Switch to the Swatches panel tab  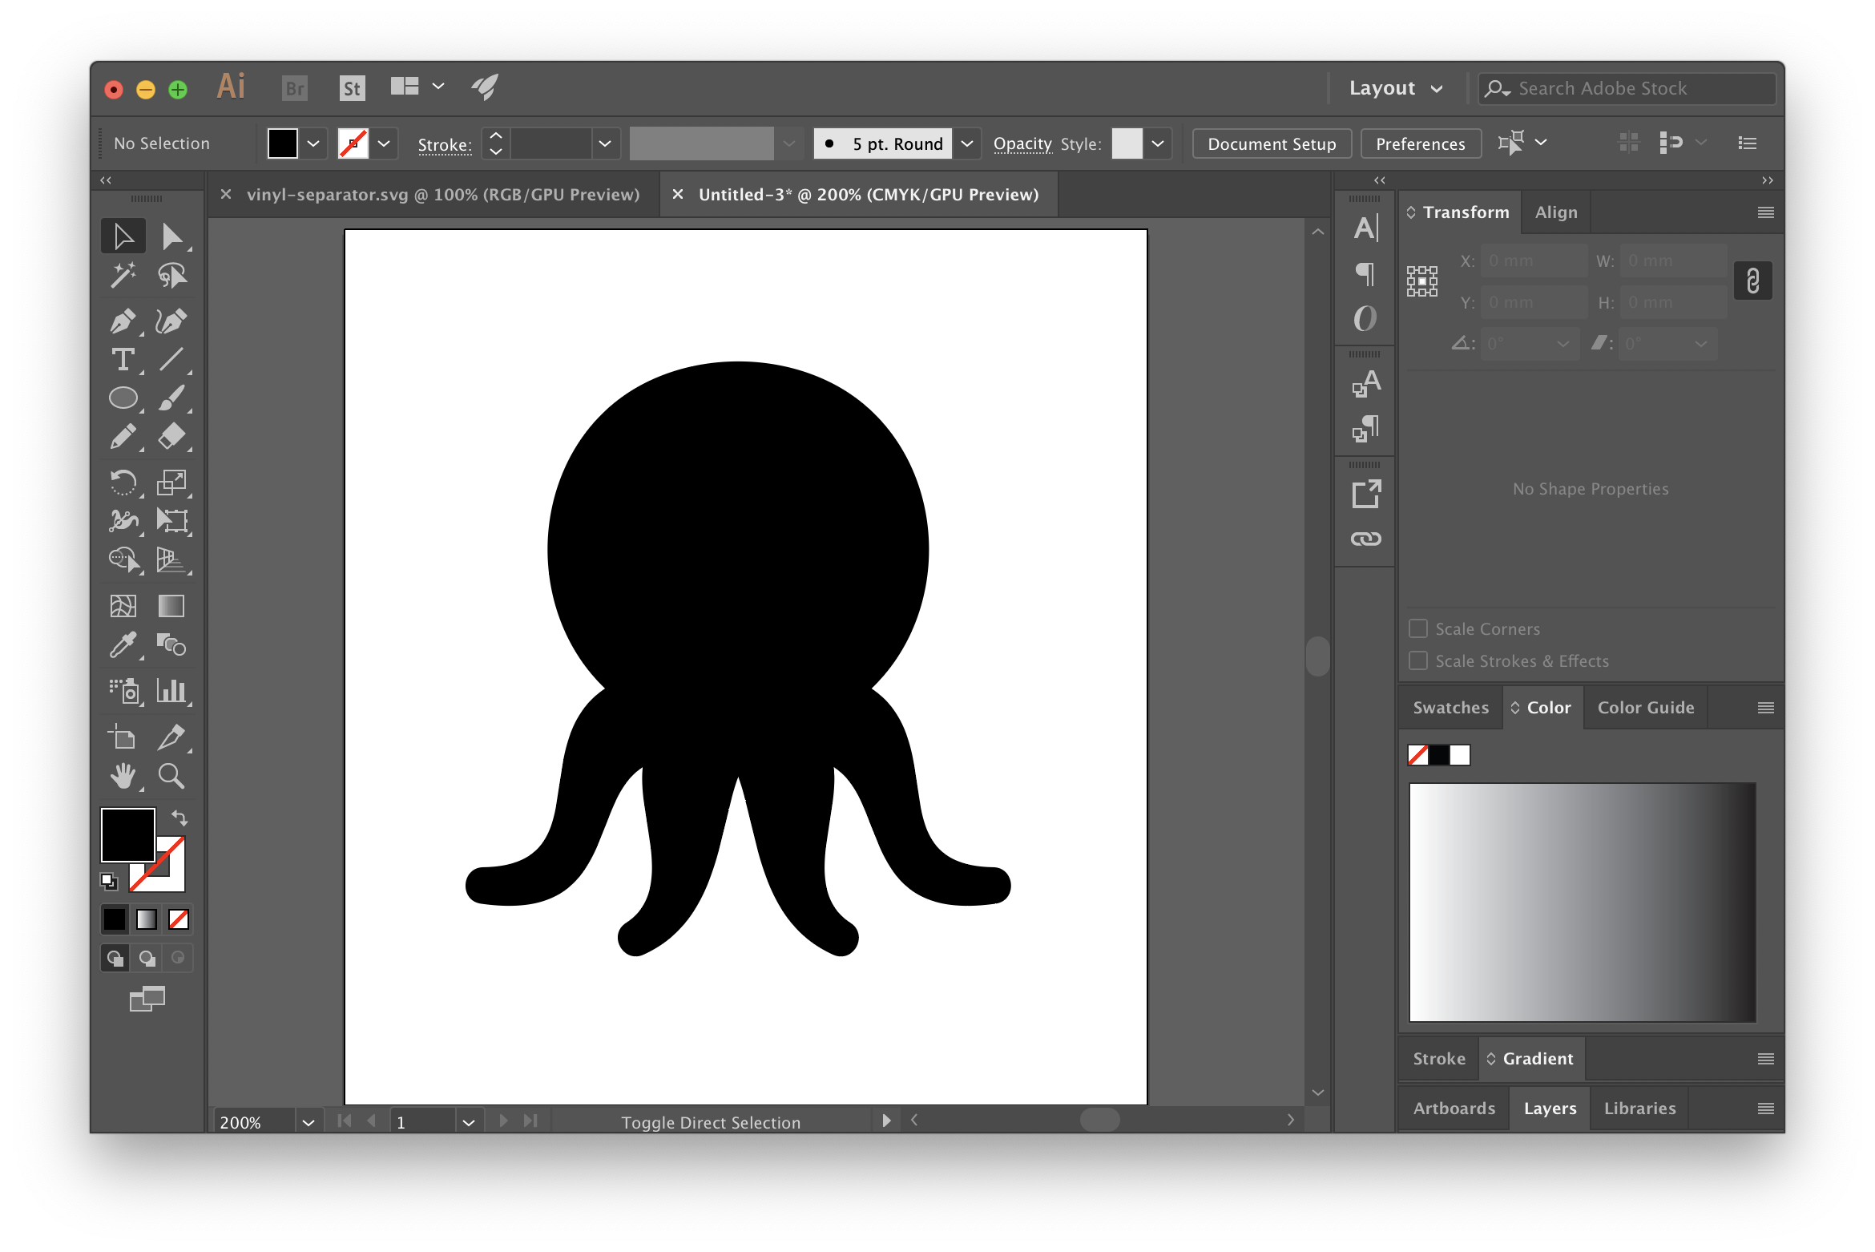(1451, 708)
